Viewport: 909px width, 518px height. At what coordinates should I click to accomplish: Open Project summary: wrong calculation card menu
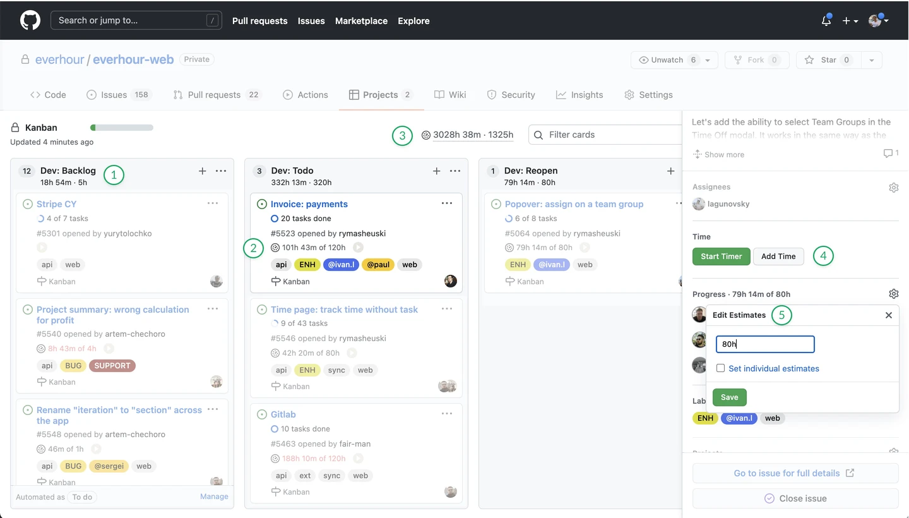coord(213,309)
